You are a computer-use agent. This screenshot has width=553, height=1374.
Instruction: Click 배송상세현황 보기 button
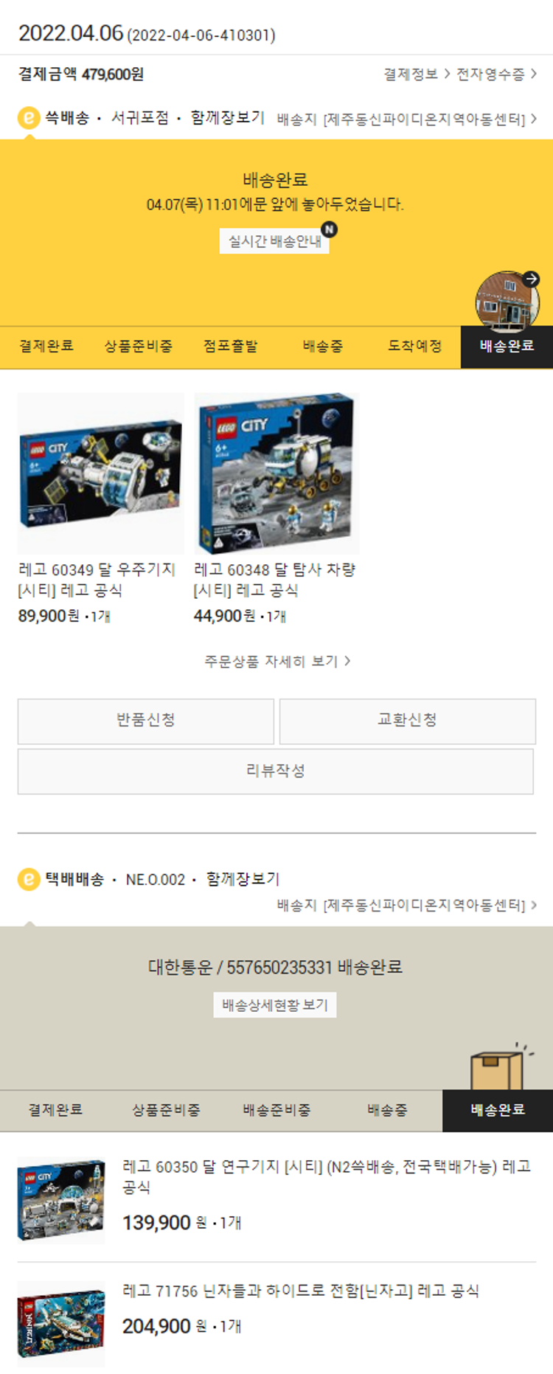[275, 1005]
